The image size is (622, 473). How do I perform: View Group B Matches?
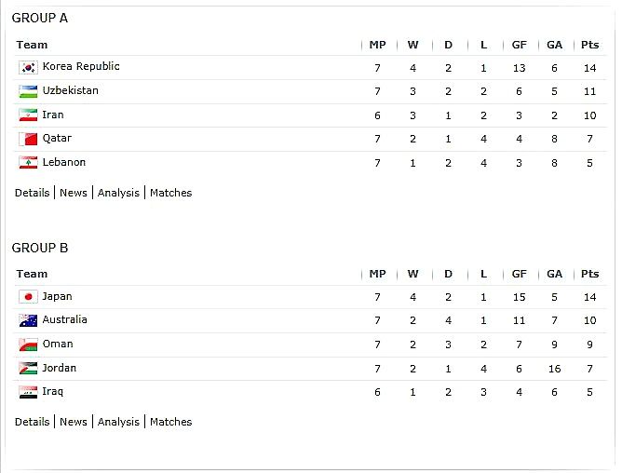click(x=171, y=422)
